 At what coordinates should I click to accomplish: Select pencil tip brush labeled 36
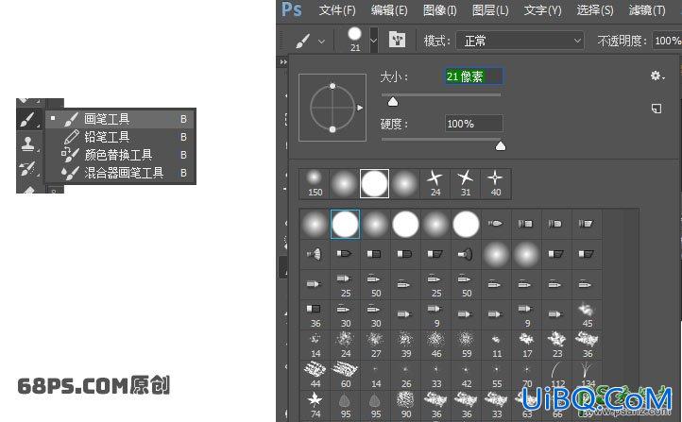pyautogui.click(x=315, y=314)
